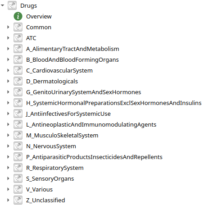This screenshot has width=204, height=205.
Task: Click the C_CardiovascularSystem package icon
Action: click(x=18, y=70)
